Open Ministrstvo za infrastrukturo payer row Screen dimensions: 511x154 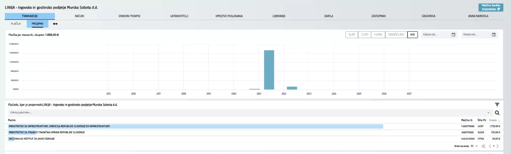coord(59,126)
